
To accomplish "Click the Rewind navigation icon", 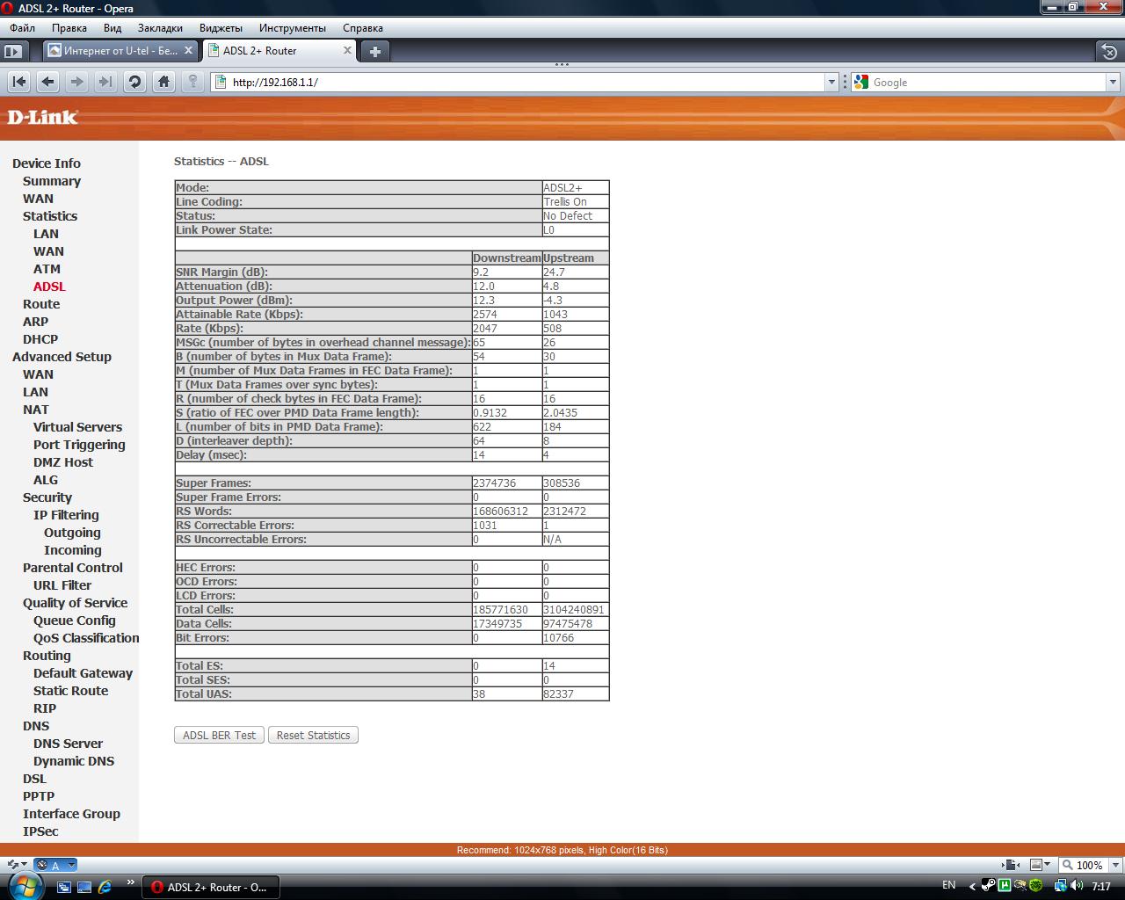I will pyautogui.click(x=19, y=82).
